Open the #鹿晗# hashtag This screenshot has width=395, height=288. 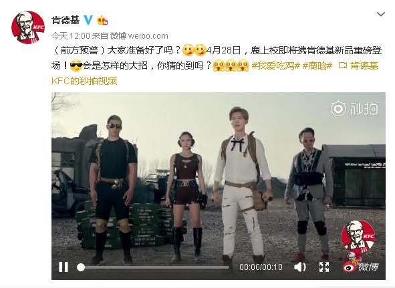click(x=317, y=66)
